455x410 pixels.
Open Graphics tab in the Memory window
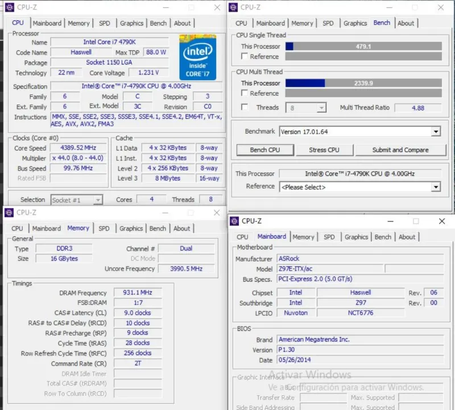click(x=131, y=229)
